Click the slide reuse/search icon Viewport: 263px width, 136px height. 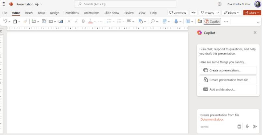click(x=44, y=21)
